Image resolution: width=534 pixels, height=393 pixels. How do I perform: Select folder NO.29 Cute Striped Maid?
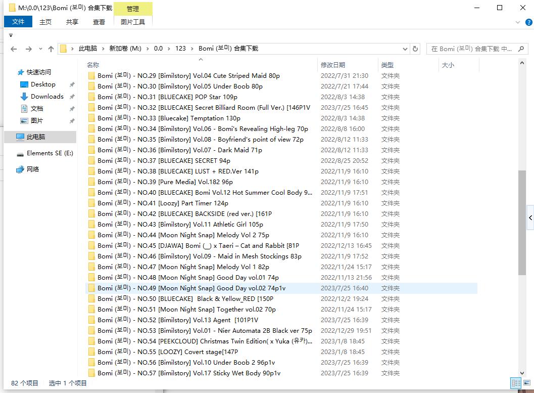(x=188, y=76)
